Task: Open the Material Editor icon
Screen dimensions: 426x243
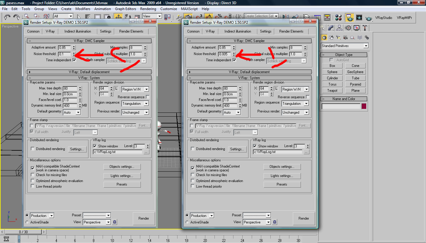Action: [x=339, y=17]
